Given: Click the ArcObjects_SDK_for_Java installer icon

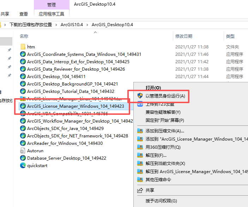Looking at the screenshot, I should point(23,129).
